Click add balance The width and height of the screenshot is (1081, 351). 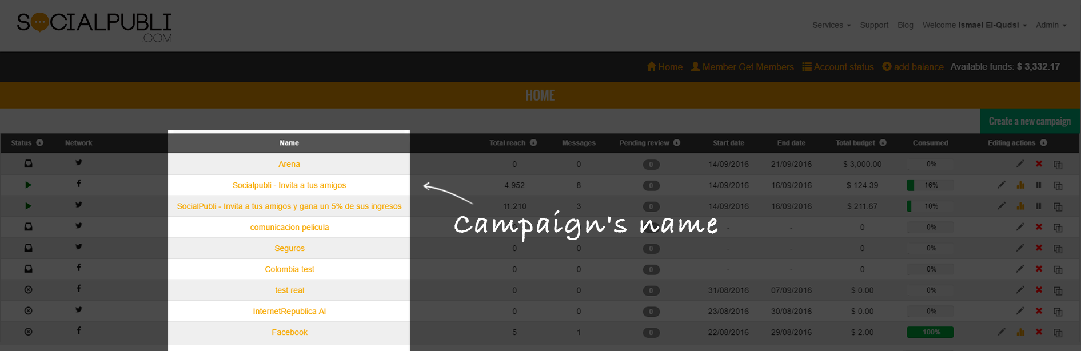click(913, 67)
